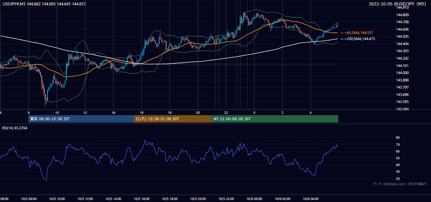This screenshot has width=431, height=202.
Task: Click price axis value 143.898
Action: (x=402, y=80)
